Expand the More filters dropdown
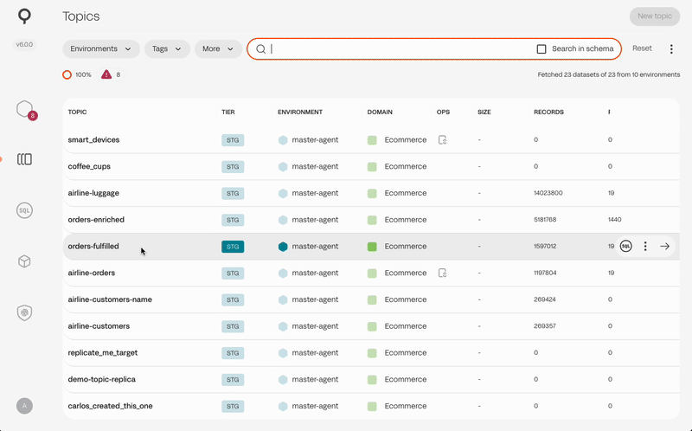The image size is (692, 431). (x=218, y=49)
